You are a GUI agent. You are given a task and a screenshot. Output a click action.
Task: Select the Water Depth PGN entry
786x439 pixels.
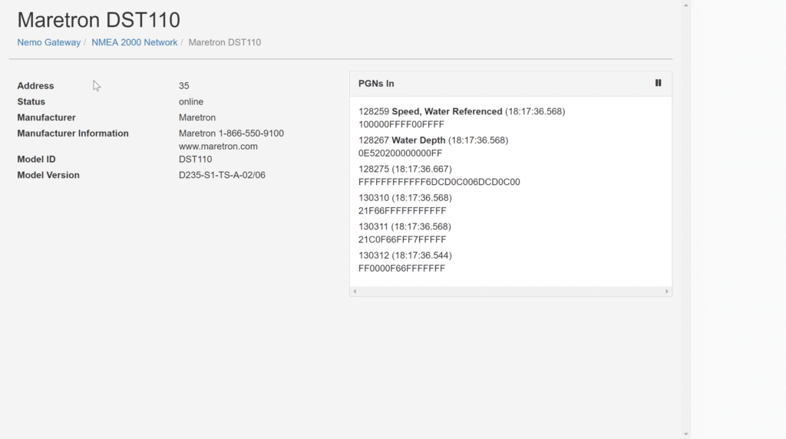click(x=433, y=147)
